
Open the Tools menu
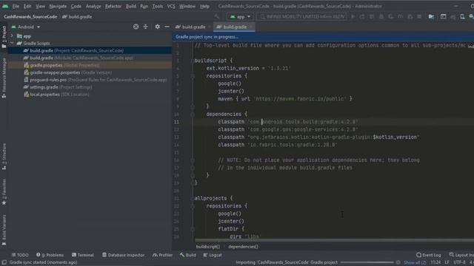click(x=158, y=6)
